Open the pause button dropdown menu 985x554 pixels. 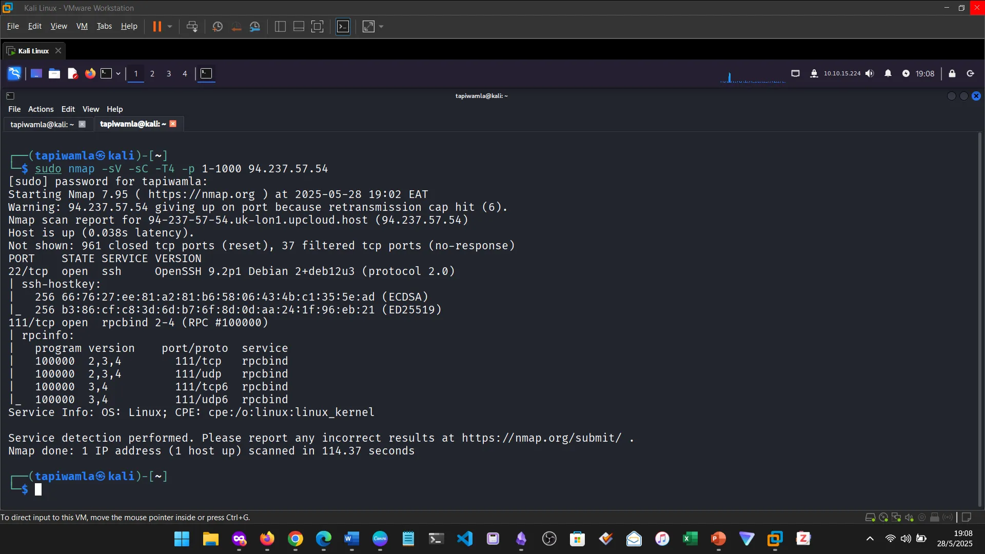(169, 26)
